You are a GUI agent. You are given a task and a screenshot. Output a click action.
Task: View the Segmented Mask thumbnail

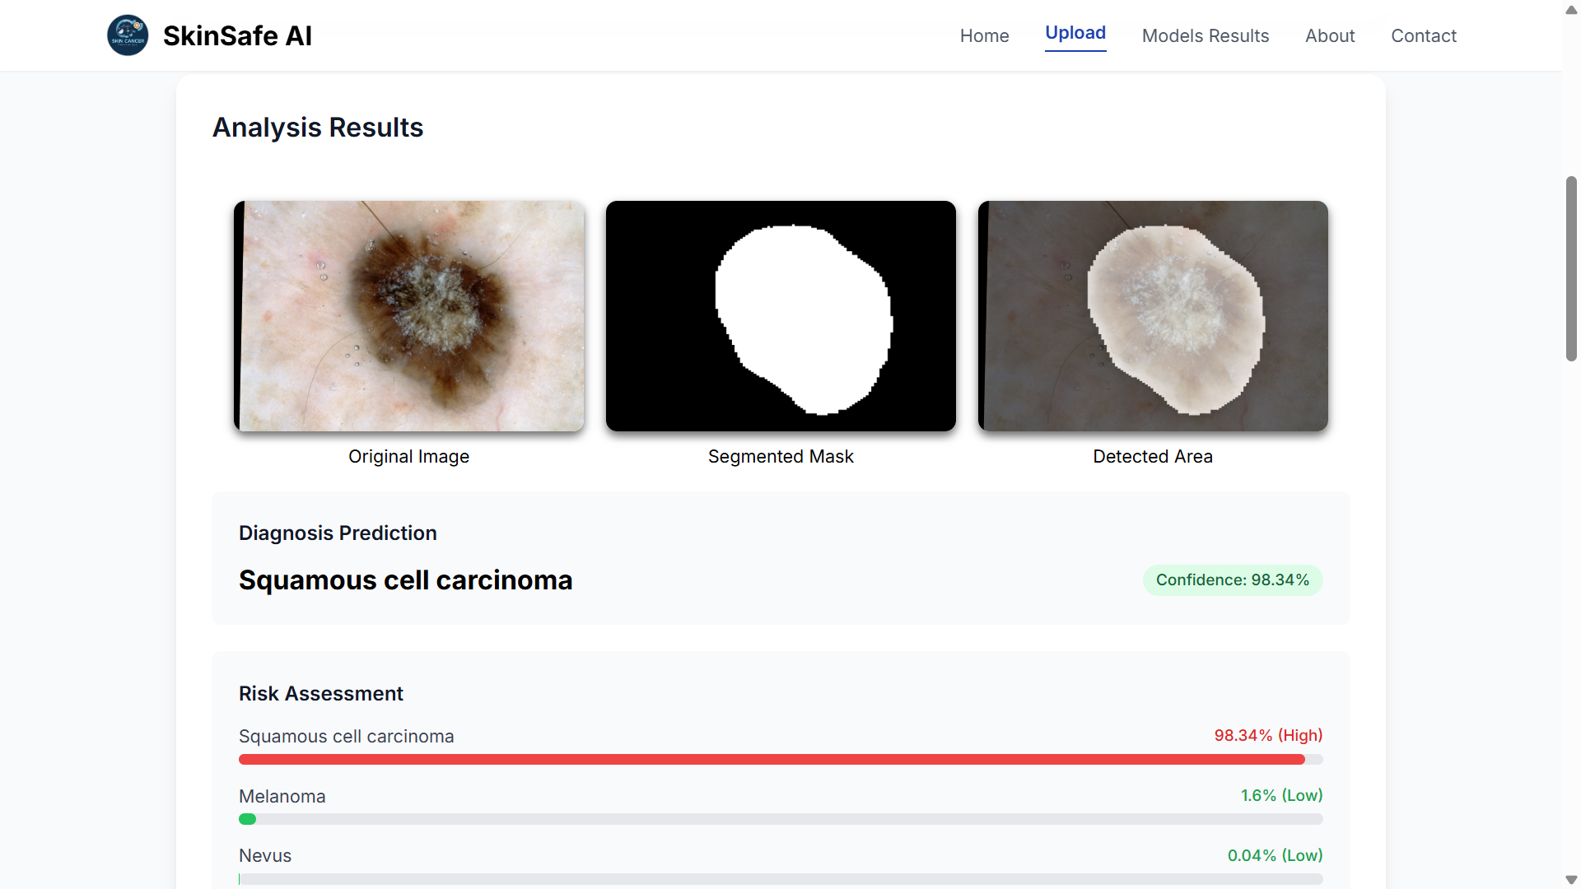point(781,316)
